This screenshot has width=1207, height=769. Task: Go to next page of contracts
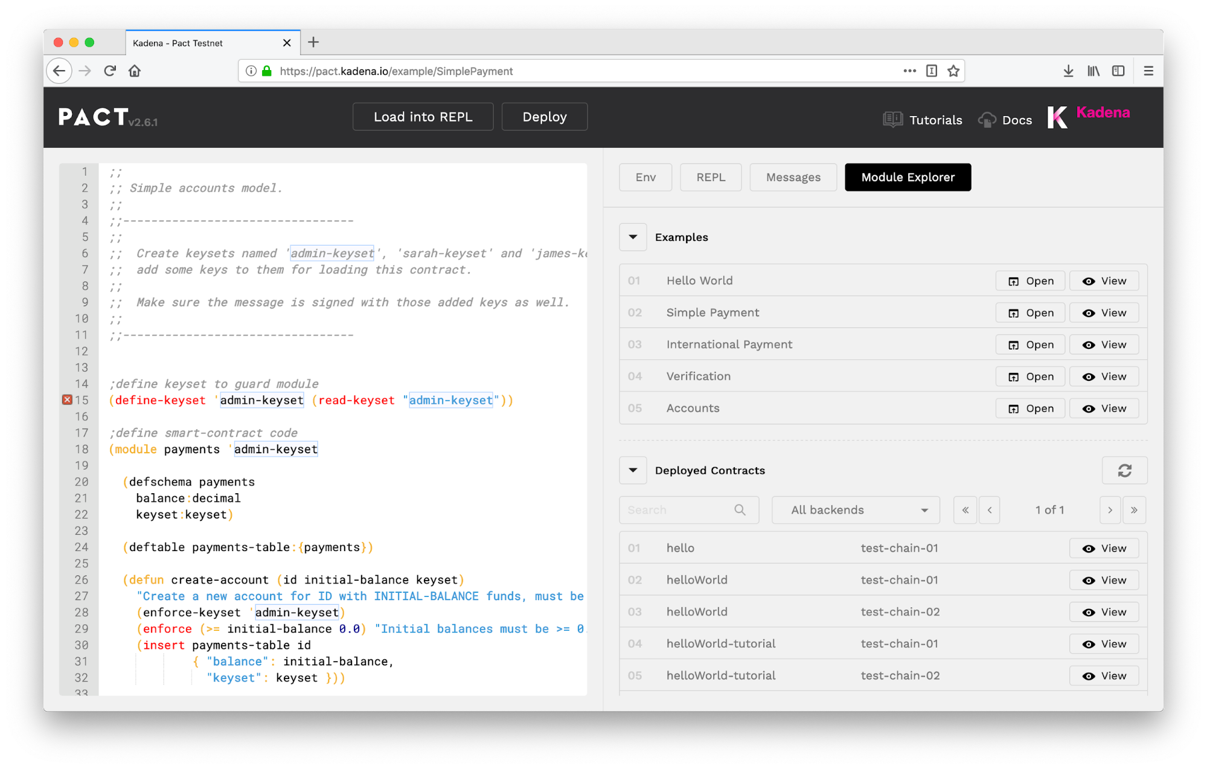click(1110, 510)
